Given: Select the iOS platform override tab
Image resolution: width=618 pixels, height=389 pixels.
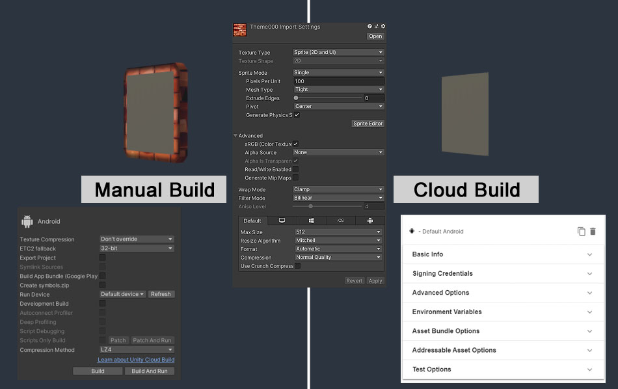Looking at the screenshot, I should pyautogui.click(x=339, y=221).
